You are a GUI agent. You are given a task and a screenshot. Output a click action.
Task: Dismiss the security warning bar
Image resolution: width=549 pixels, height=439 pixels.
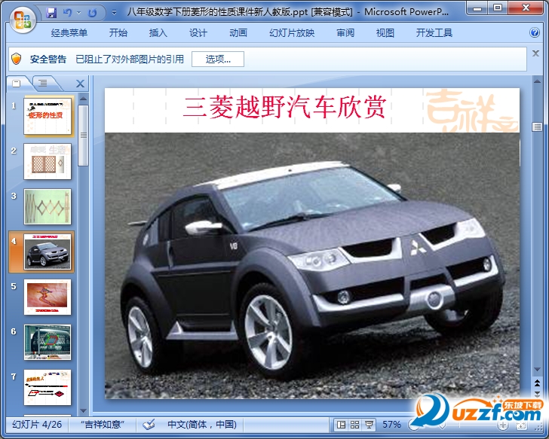point(535,53)
